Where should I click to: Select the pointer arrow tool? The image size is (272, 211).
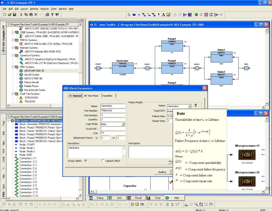pyautogui.click(x=129, y=14)
